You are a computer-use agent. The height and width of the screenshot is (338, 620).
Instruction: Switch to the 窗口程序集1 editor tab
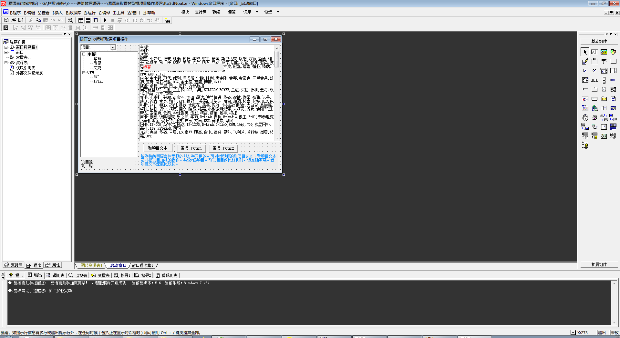pyautogui.click(x=142, y=265)
